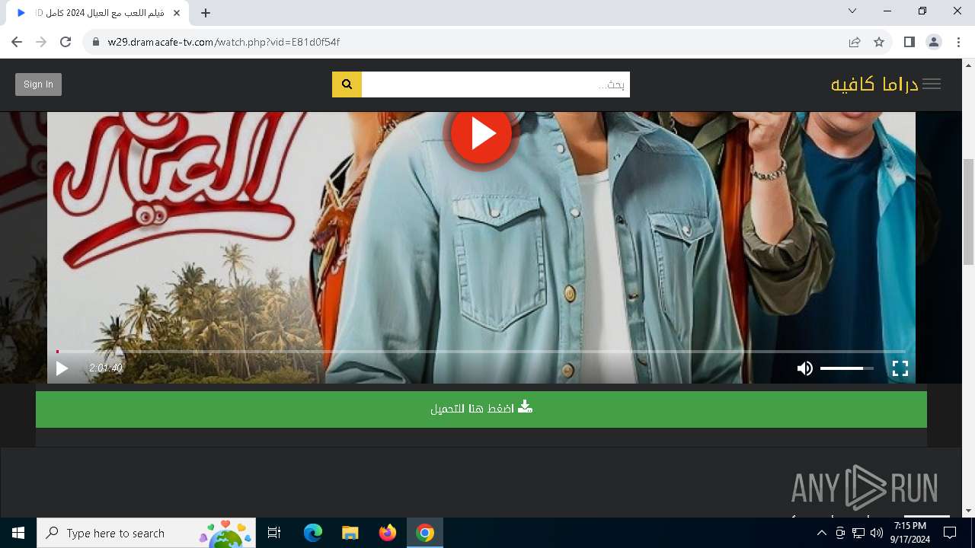Mute the video with the speaker icon
Screen dimensions: 975x548
804,368
